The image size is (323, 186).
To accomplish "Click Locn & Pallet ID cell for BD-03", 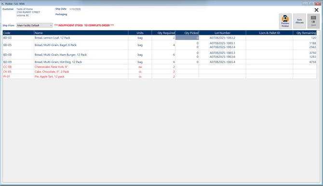I will (x=269, y=38).
